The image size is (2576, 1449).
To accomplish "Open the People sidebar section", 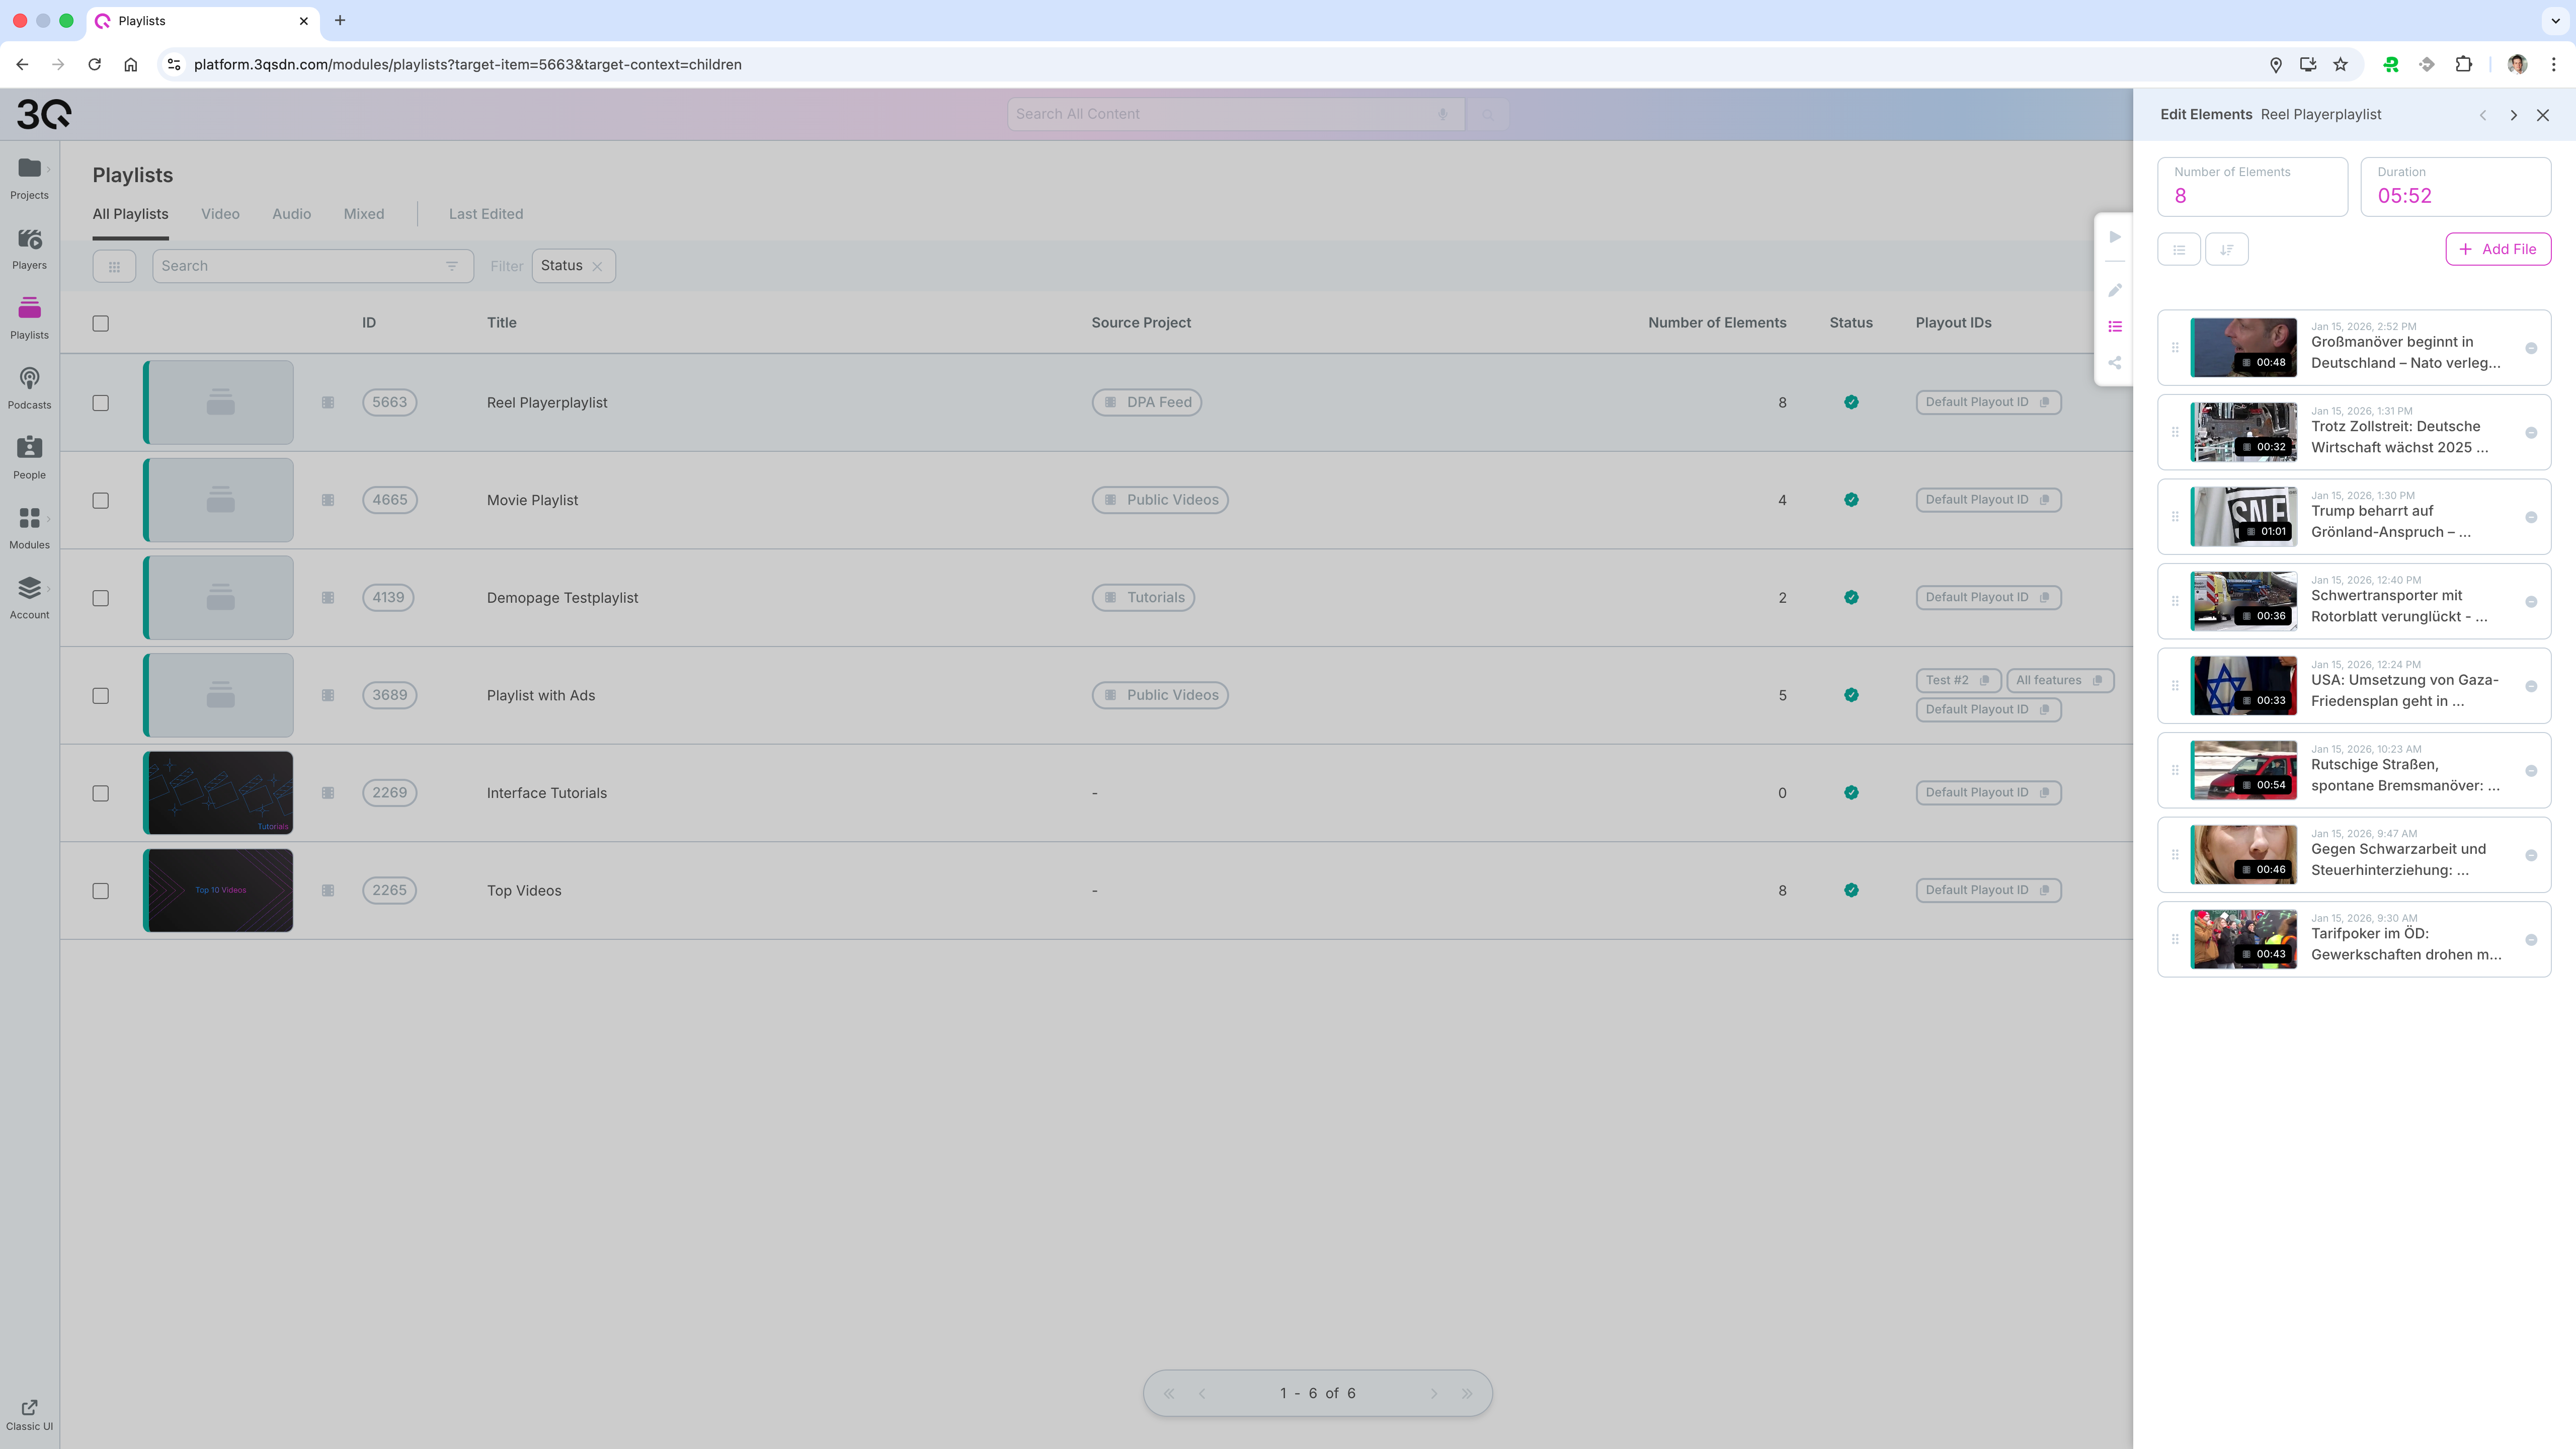I will pyautogui.click(x=29, y=457).
